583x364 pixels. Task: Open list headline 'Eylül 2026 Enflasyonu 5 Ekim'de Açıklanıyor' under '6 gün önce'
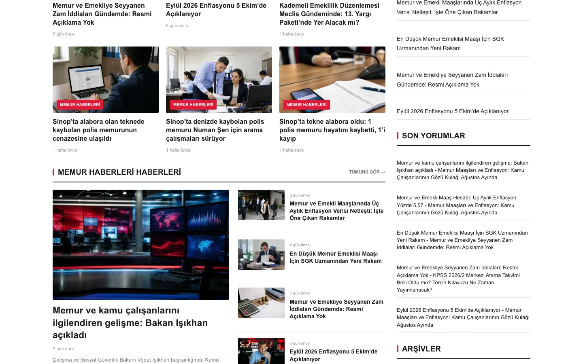[x=334, y=355]
